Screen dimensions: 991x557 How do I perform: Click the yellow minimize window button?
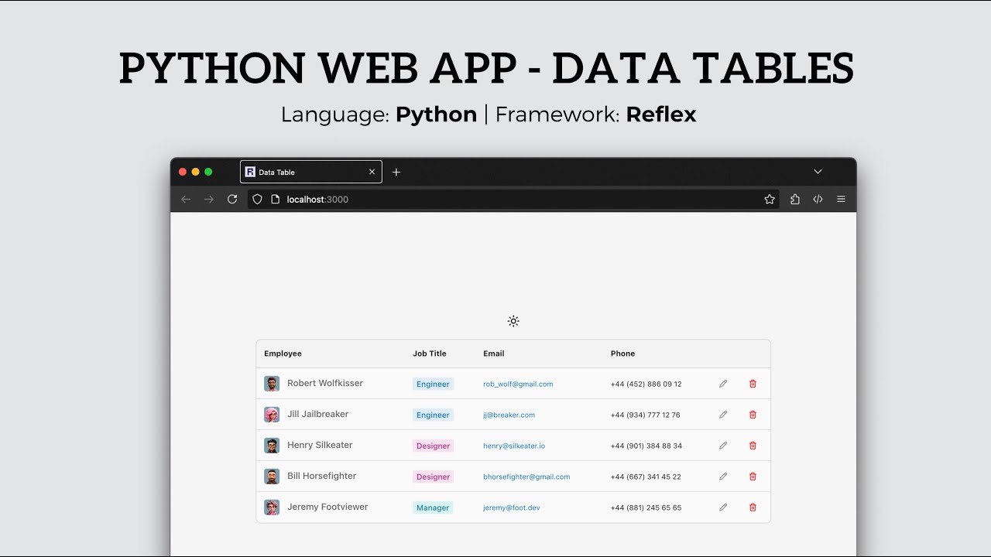click(x=195, y=172)
